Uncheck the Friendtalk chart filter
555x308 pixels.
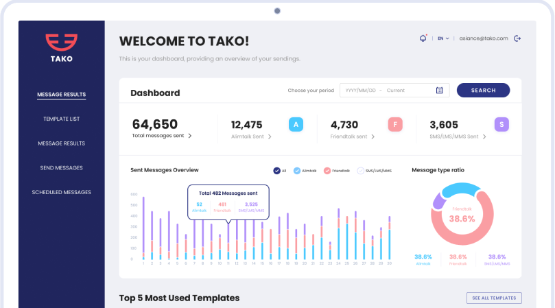point(327,170)
